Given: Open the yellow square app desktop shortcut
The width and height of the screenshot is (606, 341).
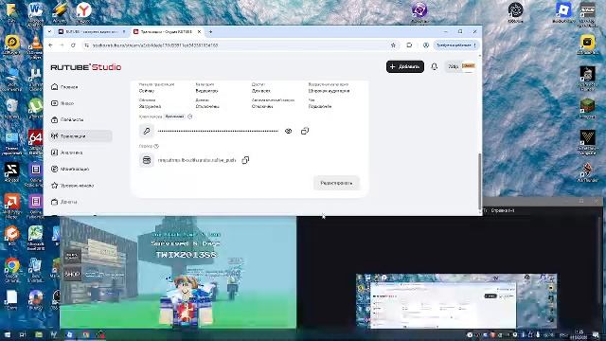Looking at the screenshot, I should 587,45.
